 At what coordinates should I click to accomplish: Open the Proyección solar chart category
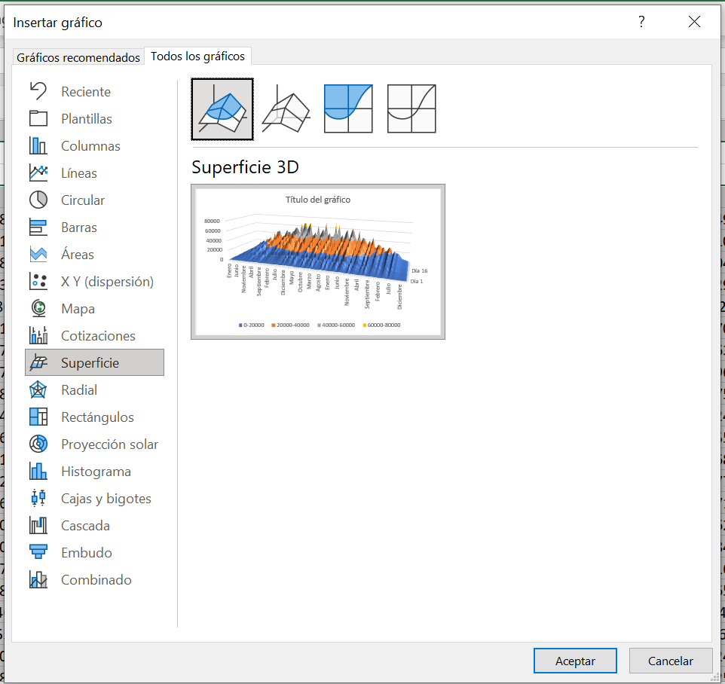pos(94,444)
